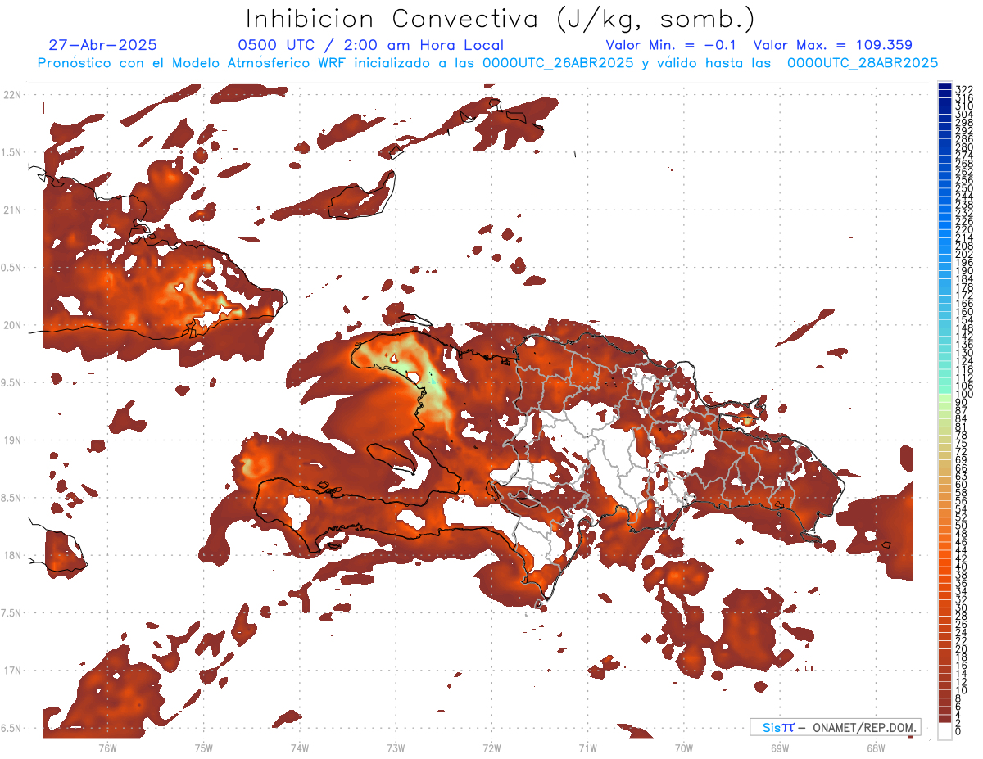The image size is (983, 759).
Task: Click the '72W' longitude label
Action: click(x=491, y=748)
